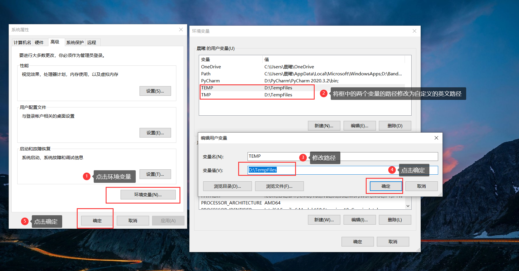Viewport: 519px width, 271px height.
Task: Click 浏览目录(D) to browse directories
Action: (x=227, y=186)
